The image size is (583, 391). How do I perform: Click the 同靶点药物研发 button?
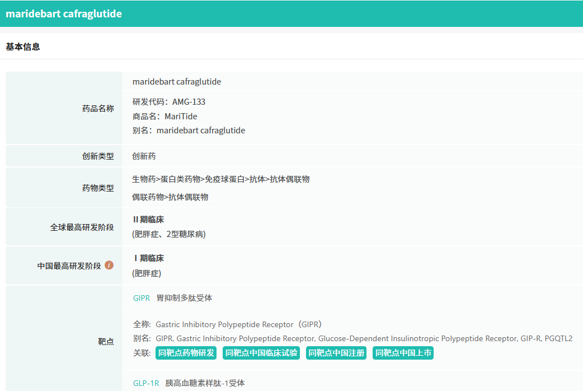[x=186, y=353]
